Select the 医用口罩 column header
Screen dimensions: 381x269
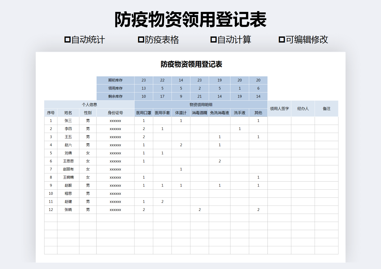144,113
